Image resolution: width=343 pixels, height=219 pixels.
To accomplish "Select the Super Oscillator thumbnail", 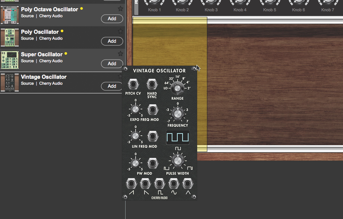I will pyautogui.click(x=10, y=60).
